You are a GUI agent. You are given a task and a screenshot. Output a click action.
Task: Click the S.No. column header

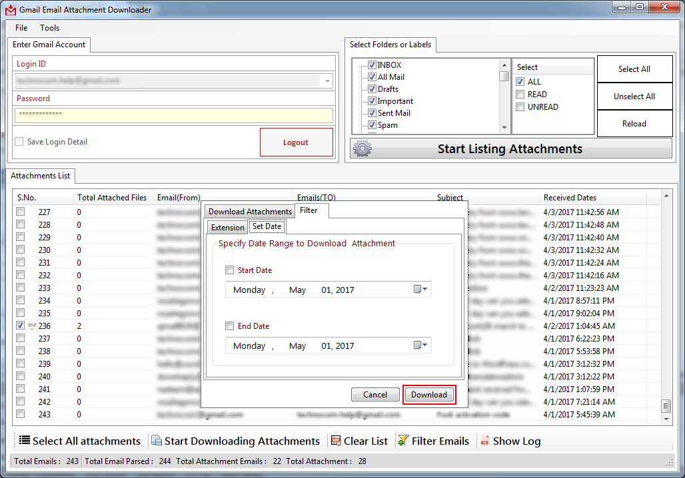(43, 198)
